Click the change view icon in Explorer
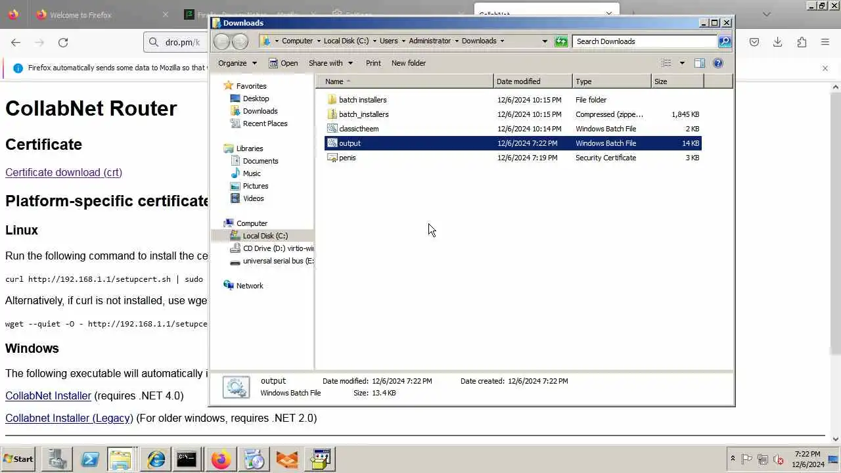The image size is (841, 473). [x=666, y=63]
